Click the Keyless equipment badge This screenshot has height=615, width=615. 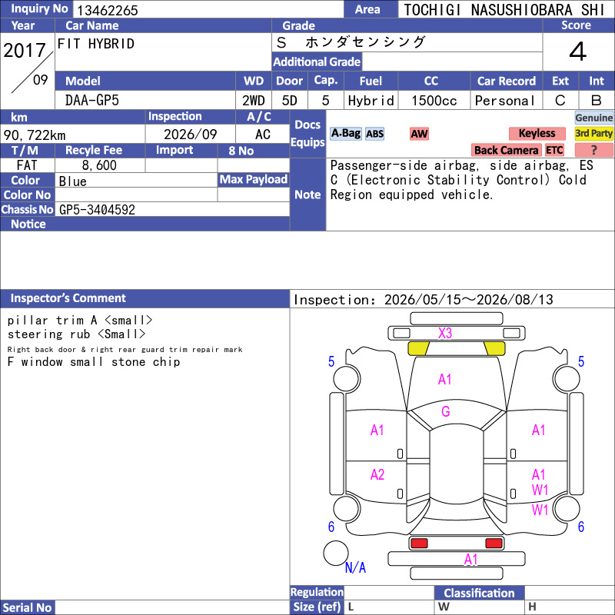pos(537,134)
